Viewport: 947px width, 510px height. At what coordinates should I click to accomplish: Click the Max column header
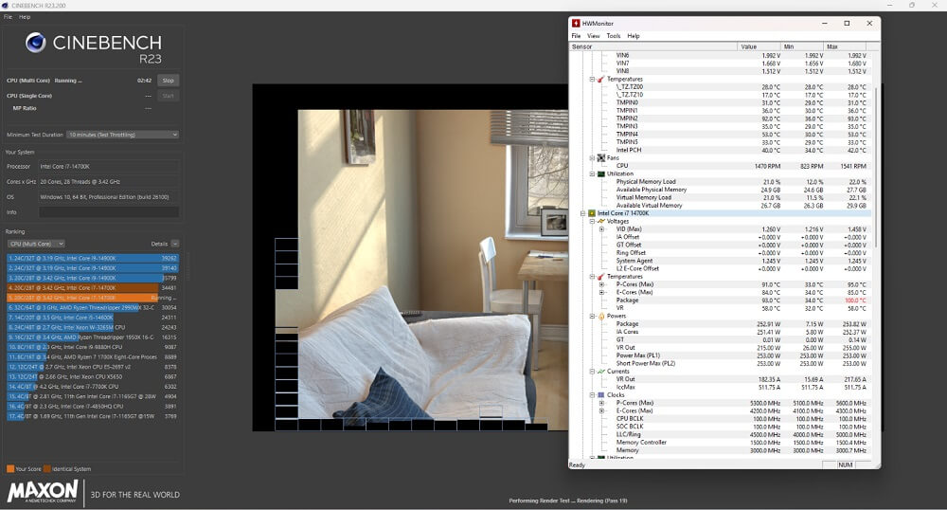[831, 46]
